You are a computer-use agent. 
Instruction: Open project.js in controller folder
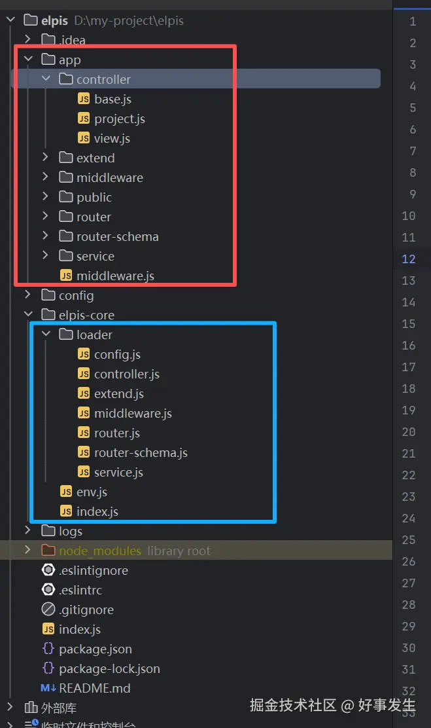click(119, 118)
